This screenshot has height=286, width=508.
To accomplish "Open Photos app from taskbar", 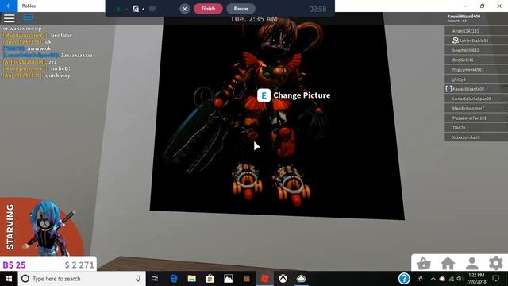I will 228,279.
